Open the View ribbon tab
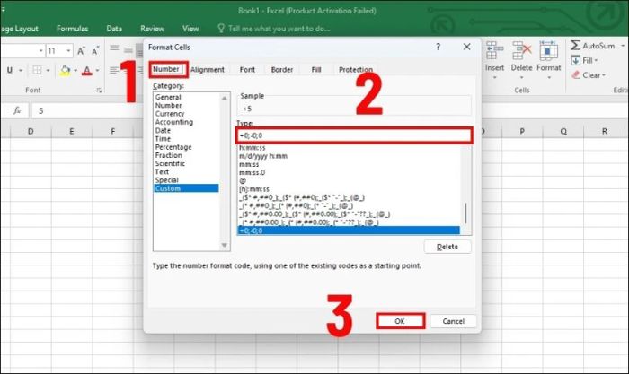Viewport: 629px width, 374px height. click(190, 29)
